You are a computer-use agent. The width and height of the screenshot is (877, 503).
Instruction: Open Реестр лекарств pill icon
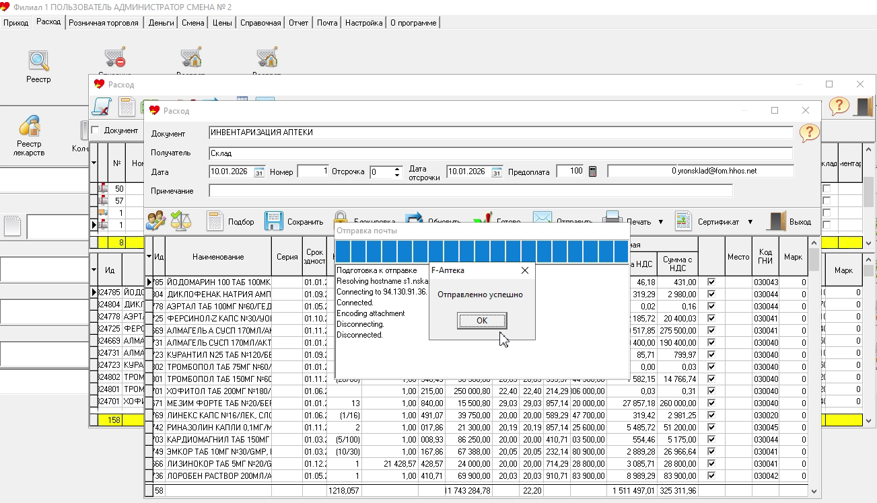point(29,126)
